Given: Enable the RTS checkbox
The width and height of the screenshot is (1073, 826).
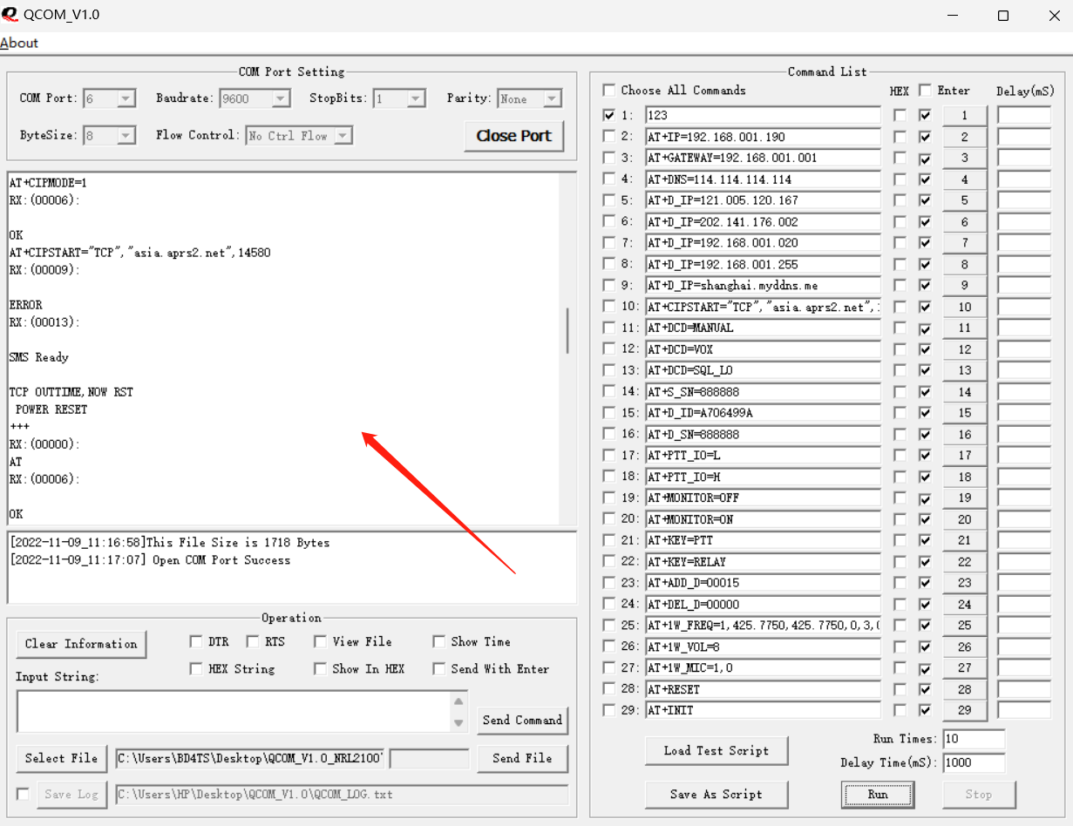Looking at the screenshot, I should tap(253, 642).
